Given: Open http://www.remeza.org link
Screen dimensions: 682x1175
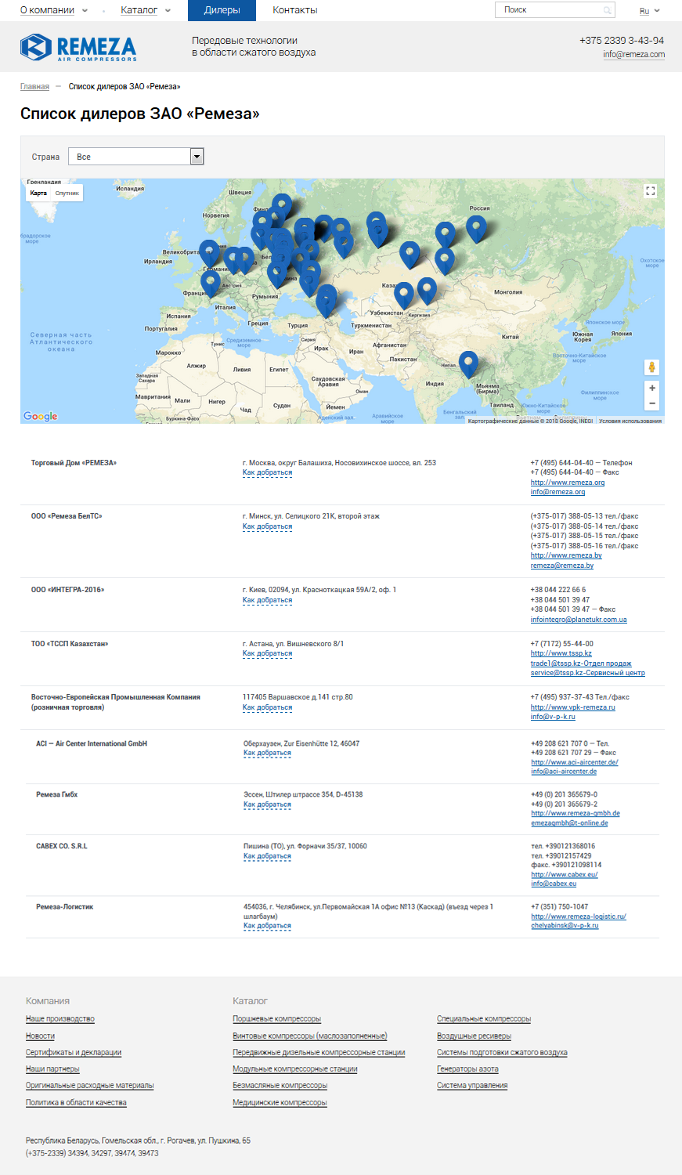Looking at the screenshot, I should [x=568, y=483].
